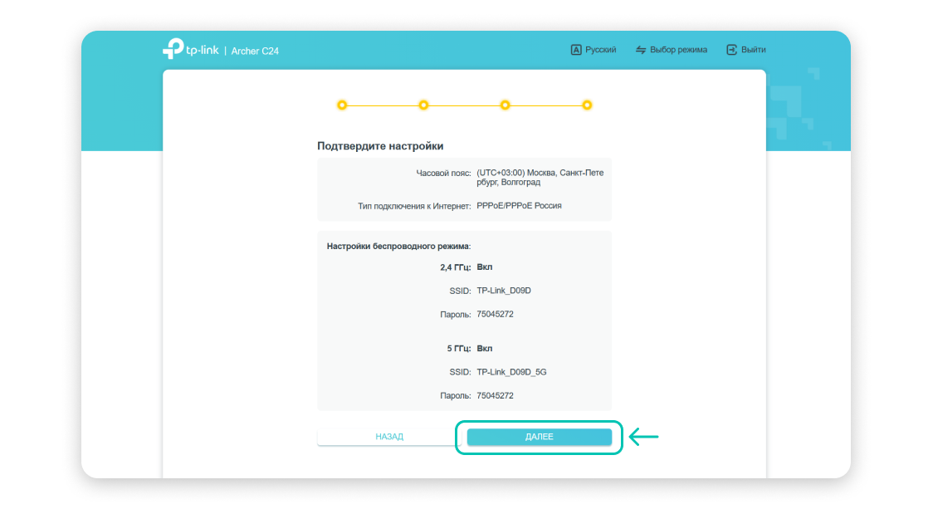Click the mode switch arrows icon
Screen dimensions: 933x509
click(x=641, y=50)
